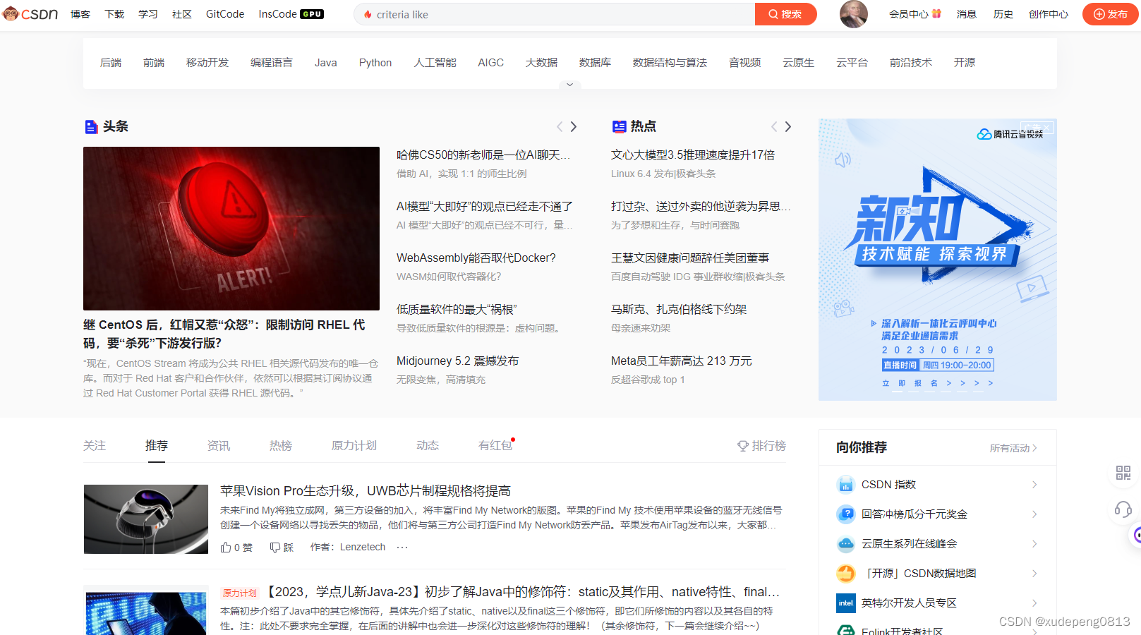Expand 回答冲榜瓜分千元奖金 sidebar item
The height and width of the screenshot is (635, 1141).
pyautogui.click(x=1034, y=514)
